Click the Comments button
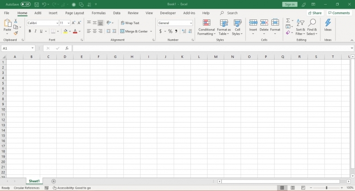Viewport: 355px width, 191px height. point(339,13)
